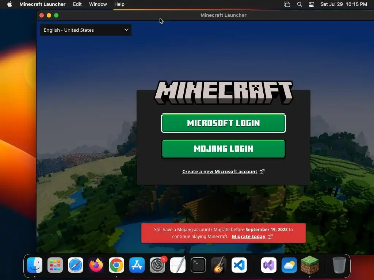Launch Terminal from the Dock
The height and width of the screenshot is (280, 374).
[198, 265]
